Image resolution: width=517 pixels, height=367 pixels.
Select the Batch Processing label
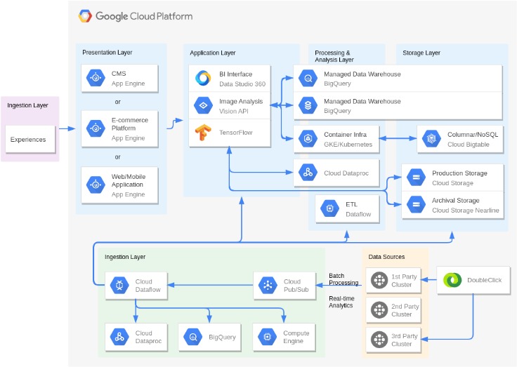(x=343, y=279)
